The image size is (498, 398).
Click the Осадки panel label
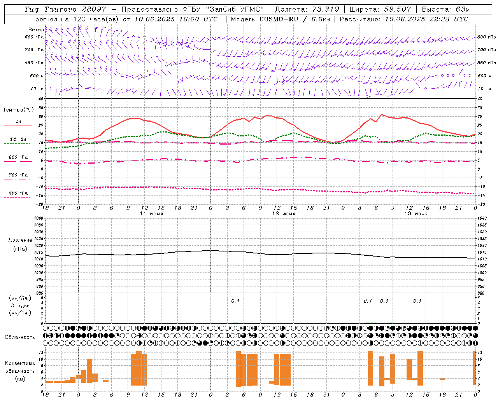pyautogui.click(x=20, y=305)
